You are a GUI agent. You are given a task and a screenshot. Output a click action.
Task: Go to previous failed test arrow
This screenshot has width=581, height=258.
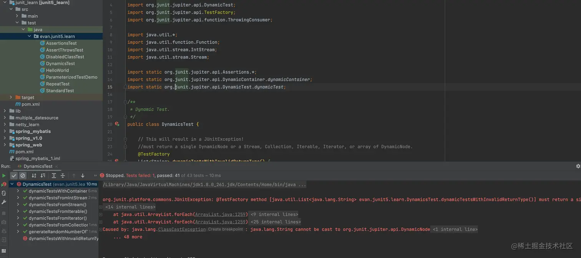tap(74, 176)
